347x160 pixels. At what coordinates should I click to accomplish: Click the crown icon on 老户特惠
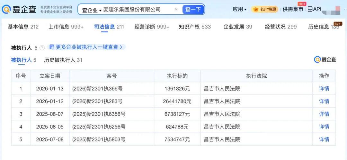tap(256, 9)
